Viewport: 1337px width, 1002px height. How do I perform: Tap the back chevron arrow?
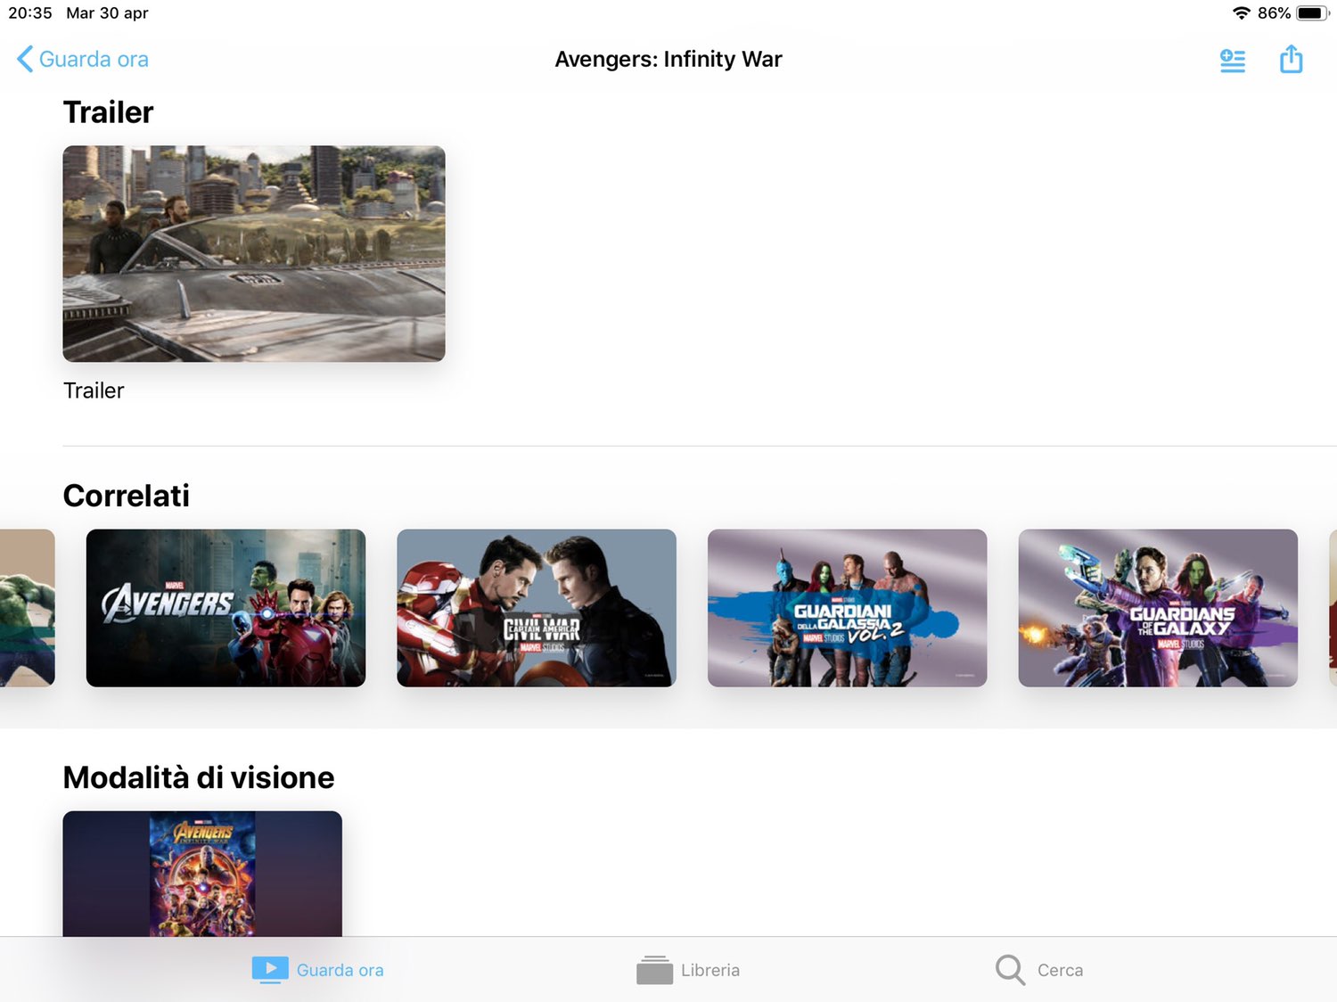(25, 59)
